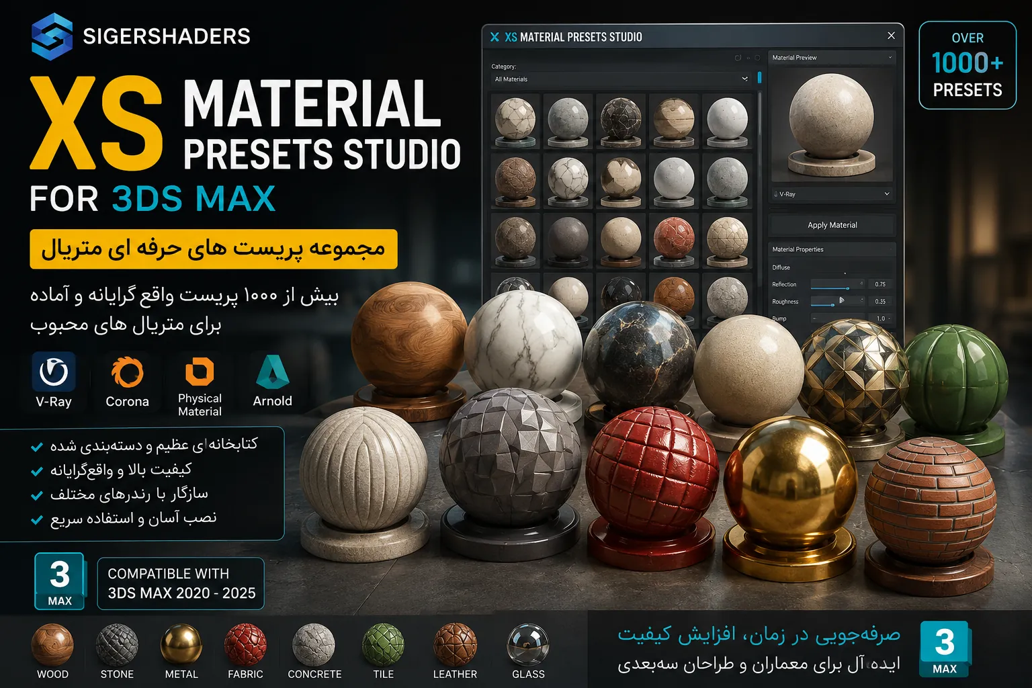
Task: Select the beige square-tile thumbnail
Action: 727,240
